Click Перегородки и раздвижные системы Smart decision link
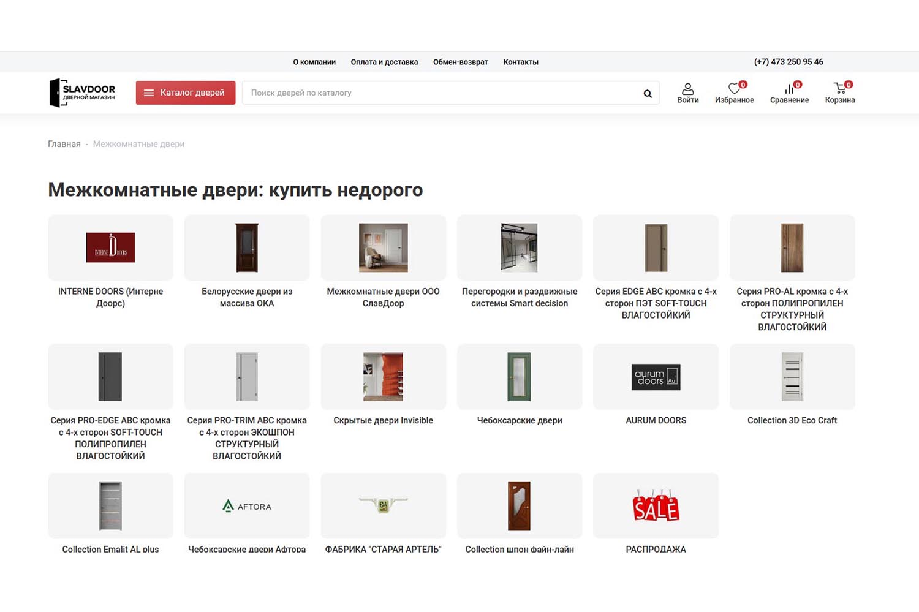The image size is (919, 612). pyautogui.click(x=520, y=297)
